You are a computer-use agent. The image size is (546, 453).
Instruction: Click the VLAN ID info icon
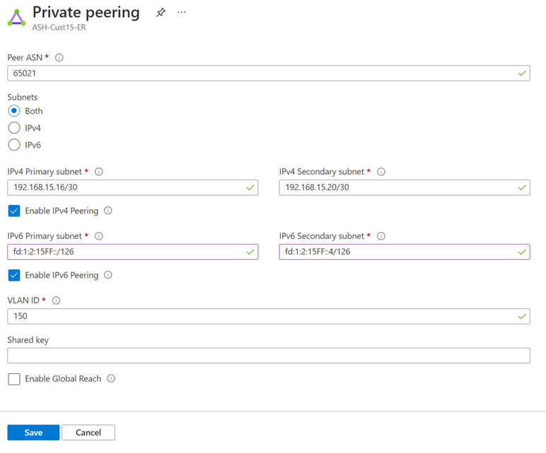pos(57,300)
